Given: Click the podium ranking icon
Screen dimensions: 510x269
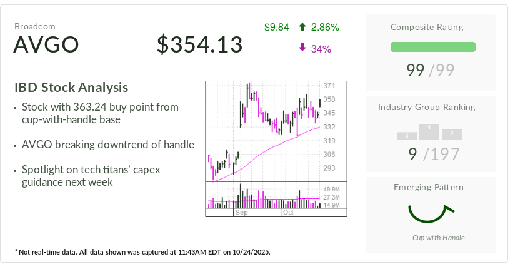Looking at the screenshot, I should [x=429, y=132].
